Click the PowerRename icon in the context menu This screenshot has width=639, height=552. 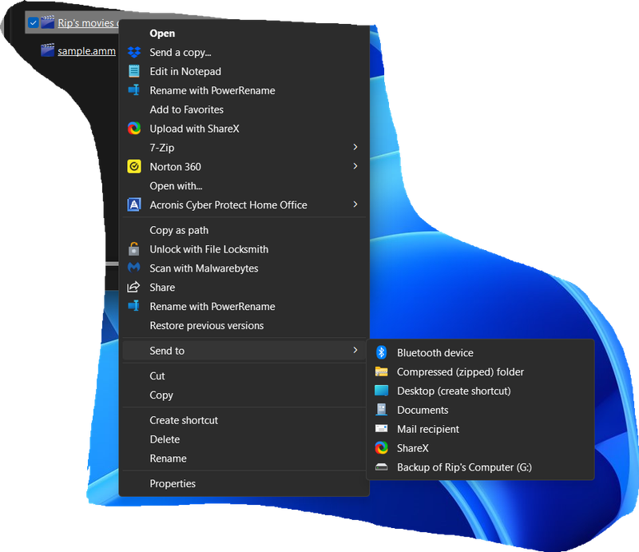coord(134,90)
